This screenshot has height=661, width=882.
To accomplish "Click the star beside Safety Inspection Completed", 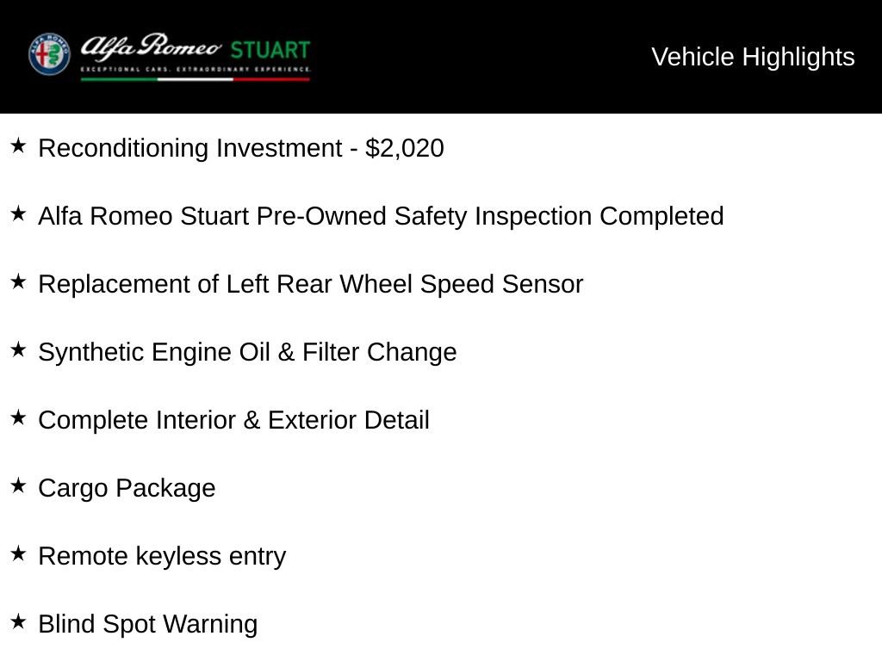I will pos(19,213).
